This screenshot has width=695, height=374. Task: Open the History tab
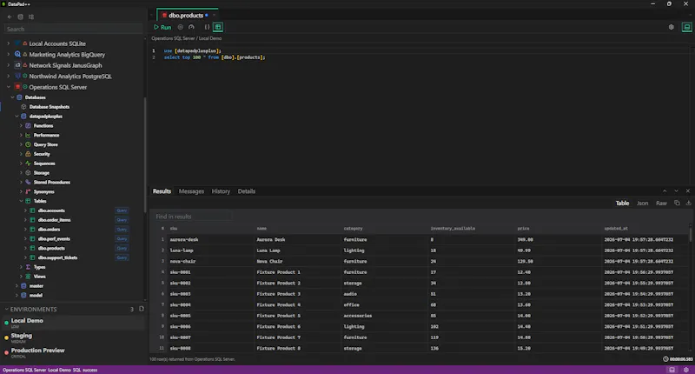[x=221, y=191]
